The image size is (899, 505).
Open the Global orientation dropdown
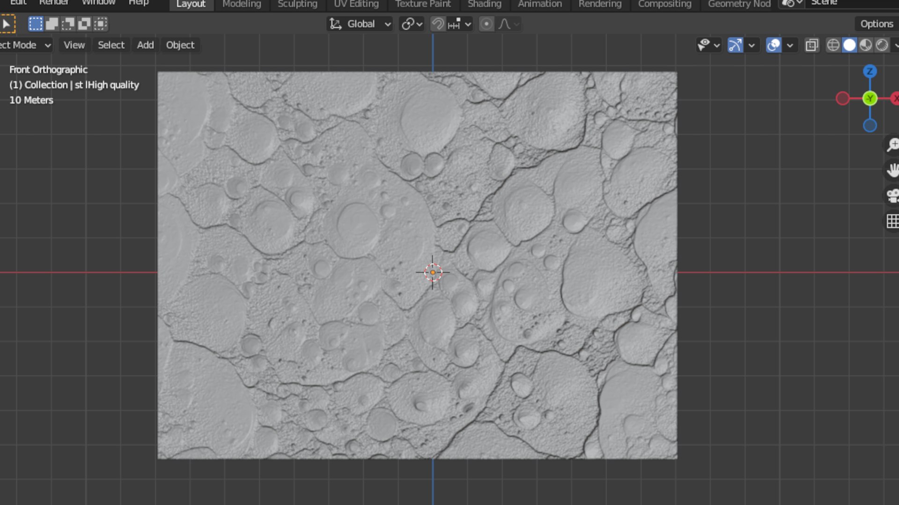[360, 24]
